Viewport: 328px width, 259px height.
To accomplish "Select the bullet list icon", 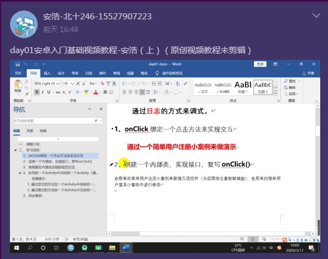I will click(x=125, y=84).
